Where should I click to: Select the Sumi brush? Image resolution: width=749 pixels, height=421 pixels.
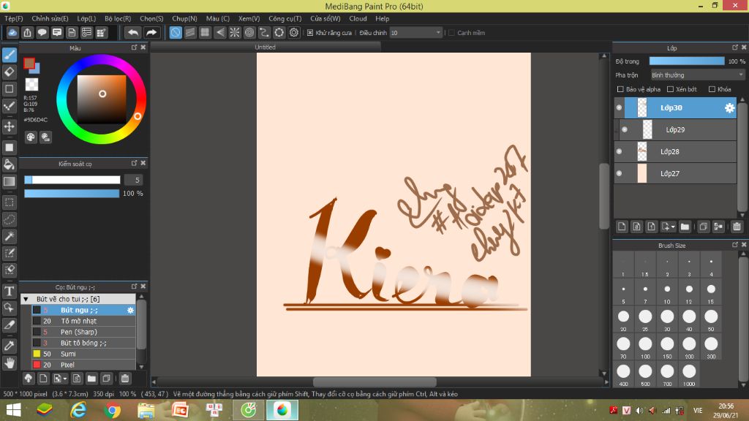click(x=83, y=354)
